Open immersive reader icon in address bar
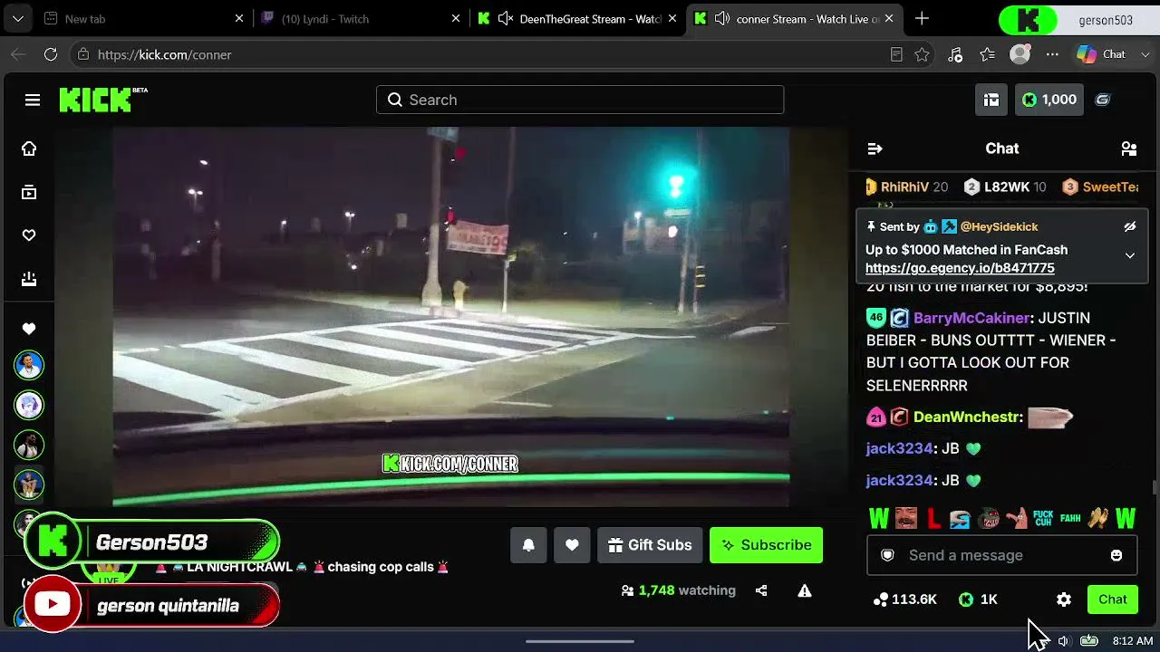Image resolution: width=1160 pixels, height=652 pixels. coord(896,54)
